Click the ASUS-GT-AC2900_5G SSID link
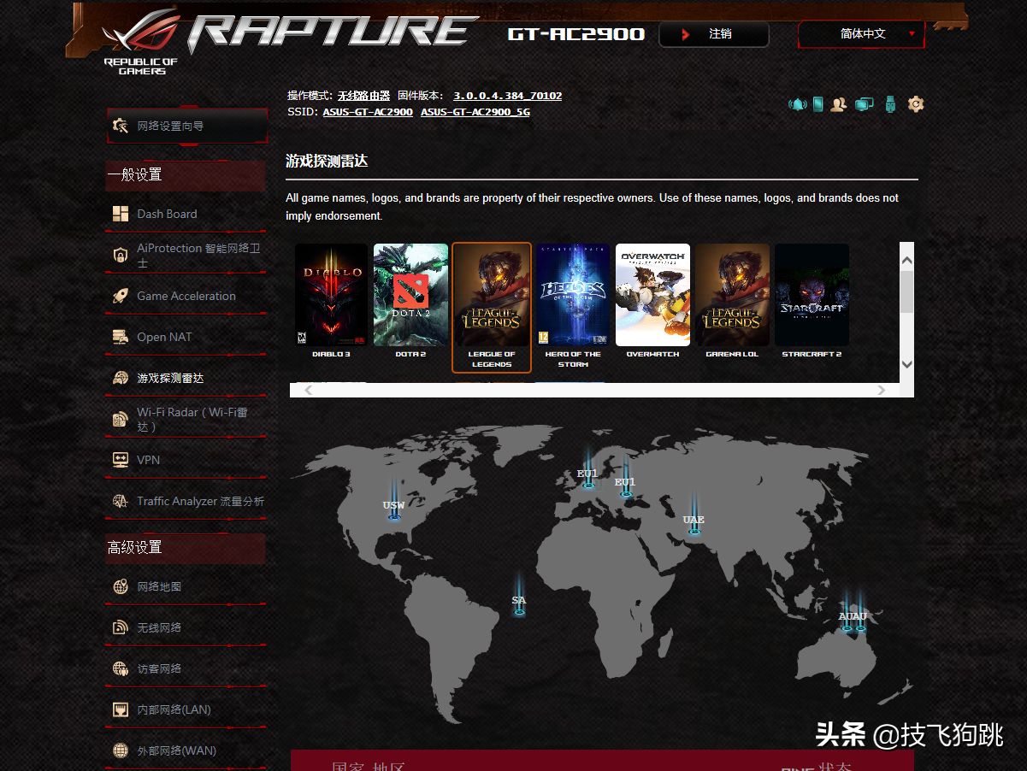This screenshot has width=1027, height=771. click(475, 112)
